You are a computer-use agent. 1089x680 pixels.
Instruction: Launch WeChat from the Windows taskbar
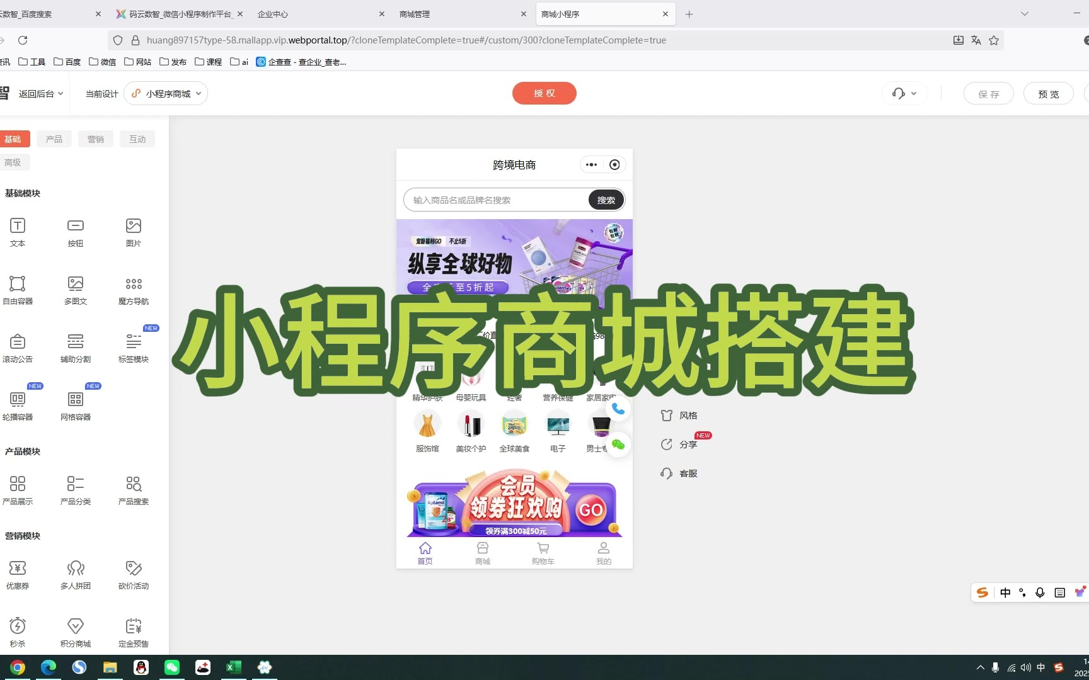pyautogui.click(x=172, y=667)
